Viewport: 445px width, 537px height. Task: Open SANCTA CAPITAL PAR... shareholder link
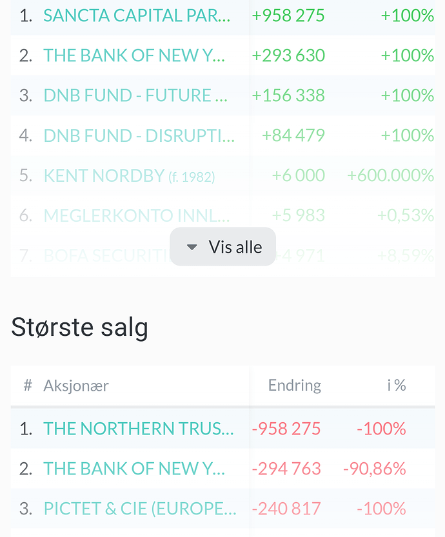[x=137, y=15]
